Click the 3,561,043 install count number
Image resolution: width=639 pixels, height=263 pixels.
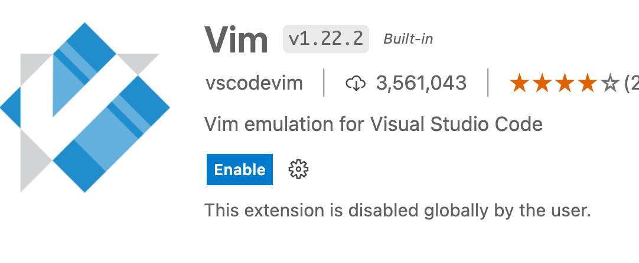tap(422, 83)
